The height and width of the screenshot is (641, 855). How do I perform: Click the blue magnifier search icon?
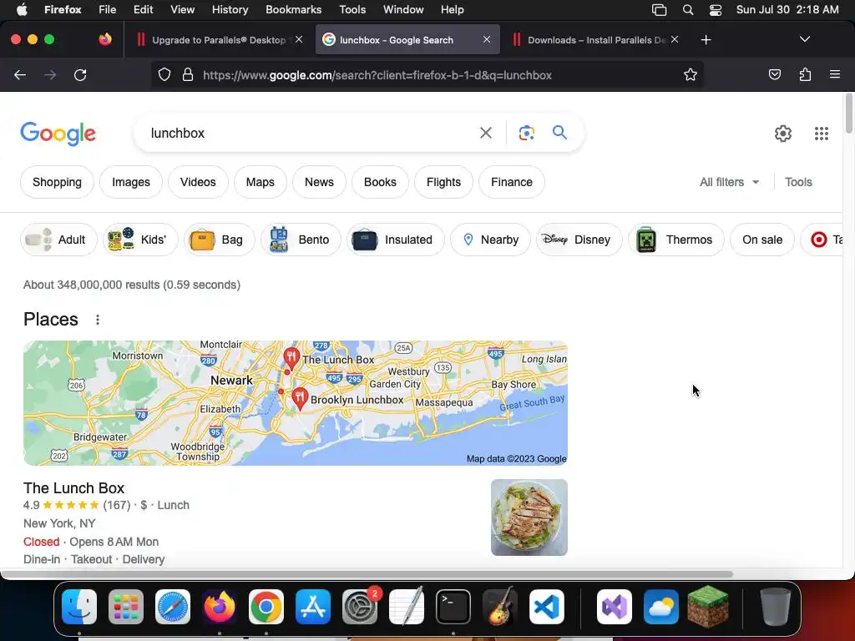[559, 133]
